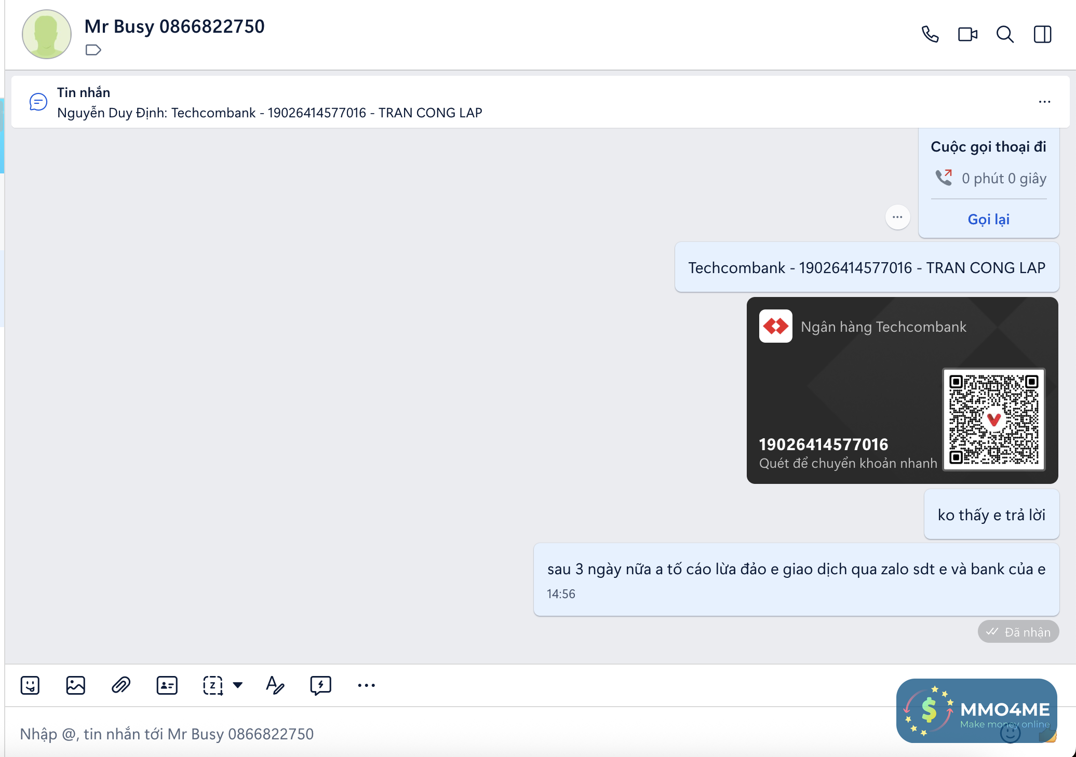Open pinned message options menu

tap(1044, 102)
